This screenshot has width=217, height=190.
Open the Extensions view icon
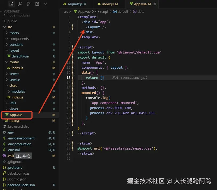click(x=37, y=4)
